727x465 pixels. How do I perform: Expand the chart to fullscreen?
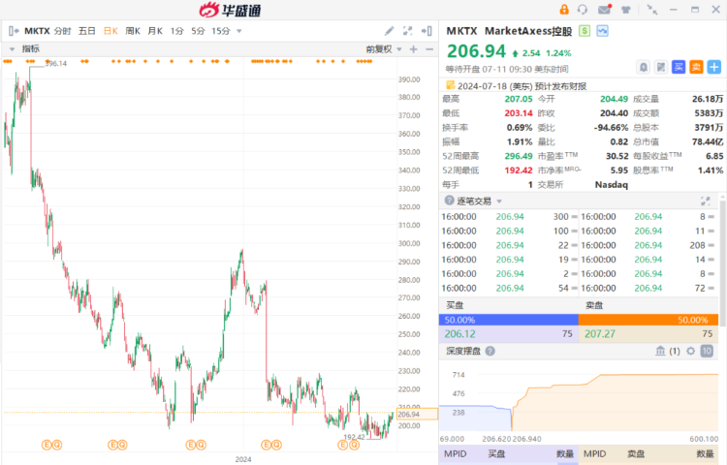coord(407,31)
